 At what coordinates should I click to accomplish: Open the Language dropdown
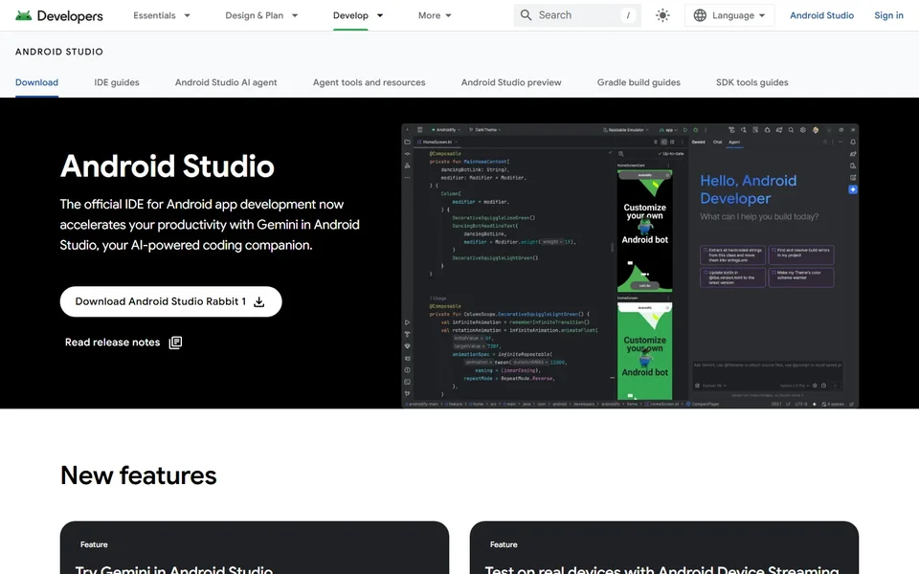point(729,15)
